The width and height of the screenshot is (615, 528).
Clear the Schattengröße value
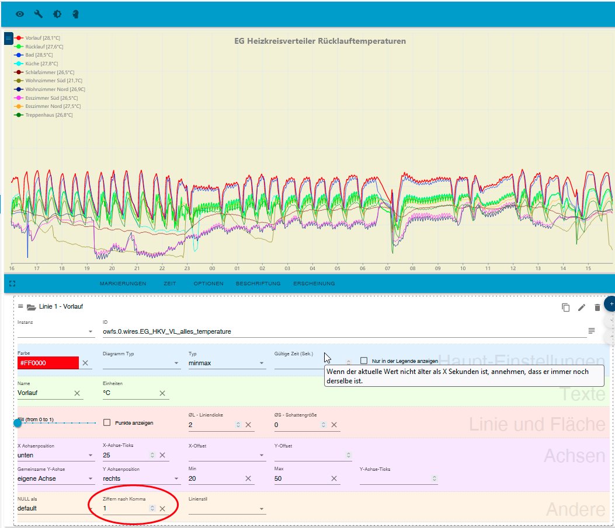pos(334,425)
